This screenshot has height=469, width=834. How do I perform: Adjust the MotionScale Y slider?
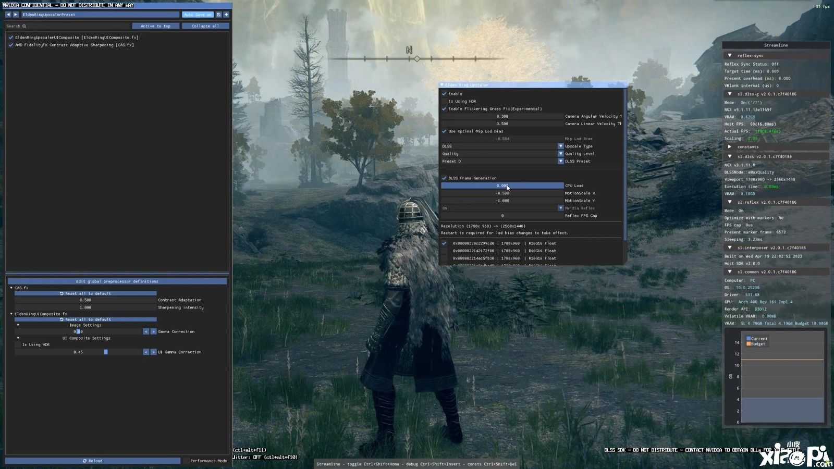502,201
